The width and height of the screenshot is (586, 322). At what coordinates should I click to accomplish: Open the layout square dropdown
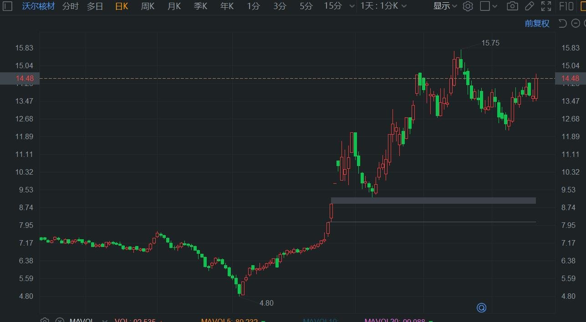489,6
